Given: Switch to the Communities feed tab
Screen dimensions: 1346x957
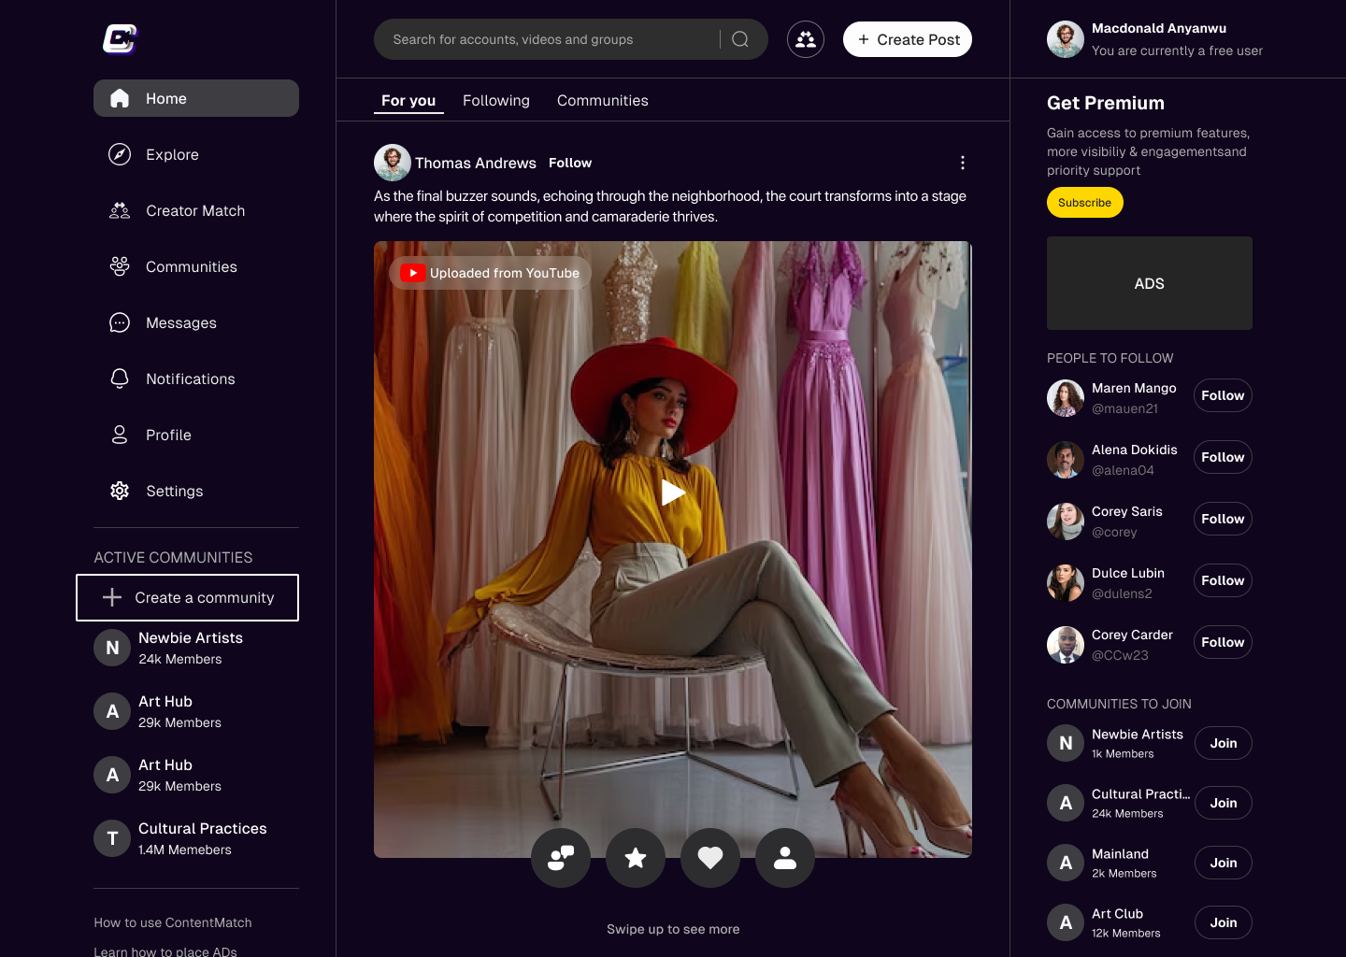Looking at the screenshot, I should 602,100.
